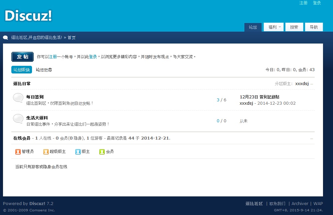The height and width of the screenshot is (215, 333).
Task: Open the 每日签到 forum
Action: [x=35, y=97]
